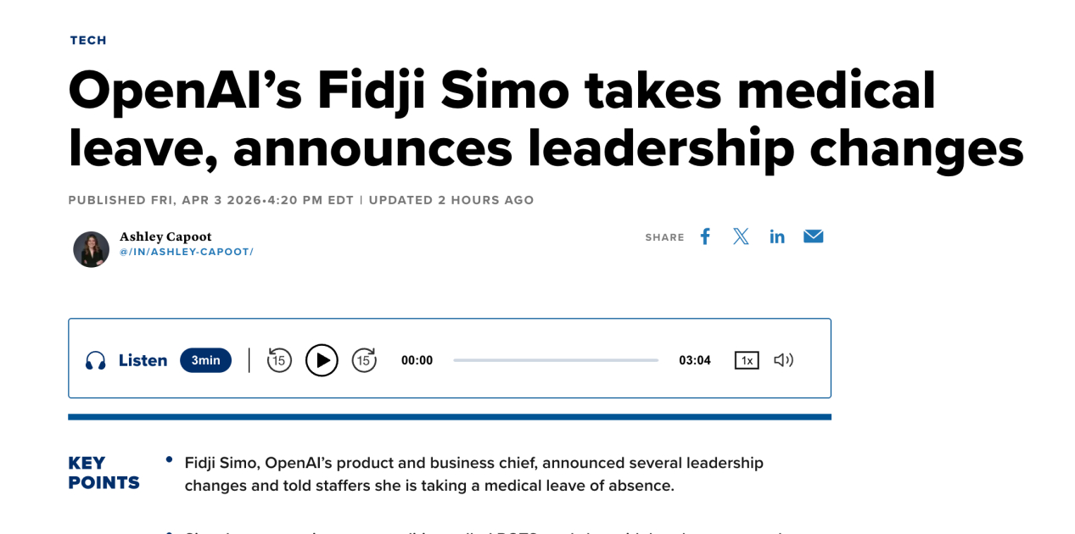Click the article headline
1075x534 pixels.
coord(543,119)
